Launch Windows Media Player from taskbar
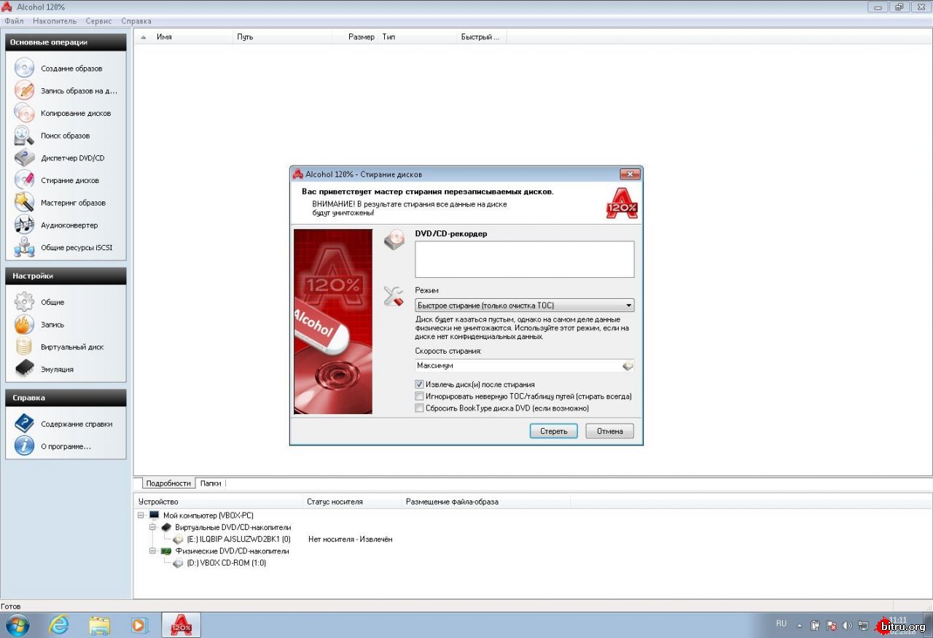The height and width of the screenshot is (638, 933). [139, 625]
